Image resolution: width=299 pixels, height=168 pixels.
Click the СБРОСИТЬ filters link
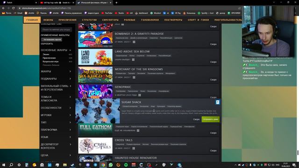pos(47,43)
